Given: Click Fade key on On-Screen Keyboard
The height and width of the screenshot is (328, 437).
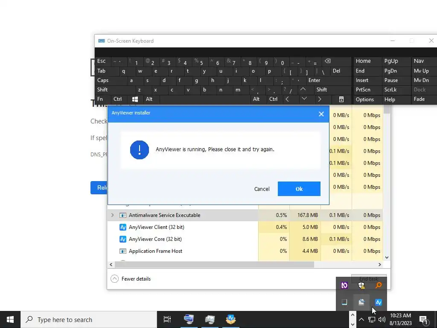Looking at the screenshot, I should 424,99.
